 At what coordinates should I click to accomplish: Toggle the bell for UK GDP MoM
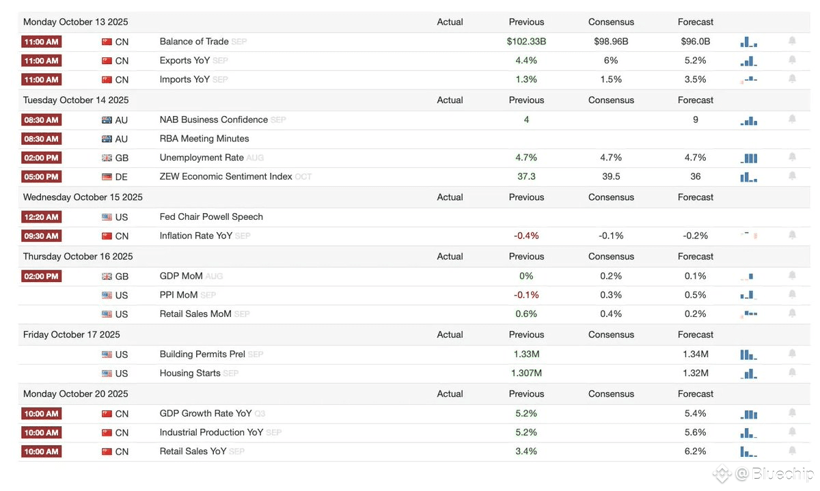click(792, 276)
